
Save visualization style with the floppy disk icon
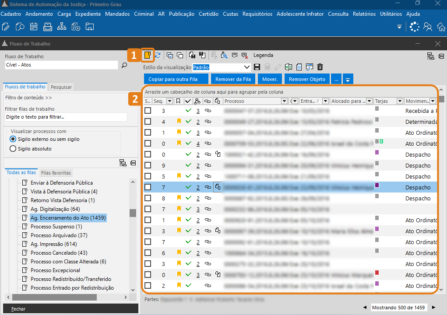click(257, 67)
